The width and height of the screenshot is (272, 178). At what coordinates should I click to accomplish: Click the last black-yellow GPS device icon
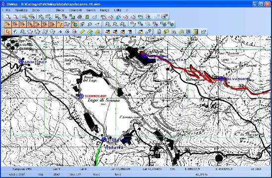click(130, 32)
